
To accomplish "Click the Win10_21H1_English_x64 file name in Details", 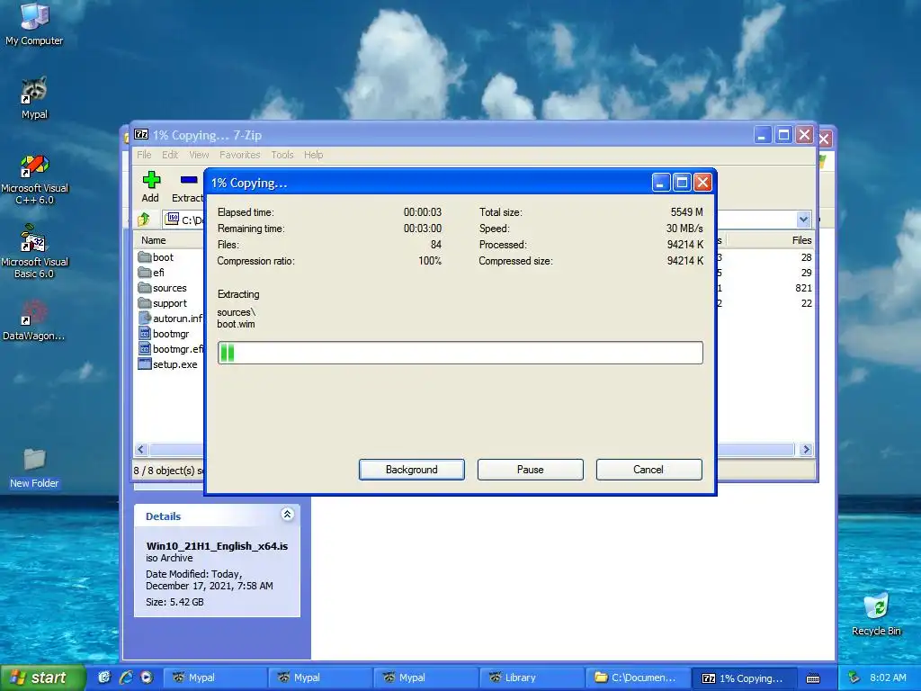I will [217, 546].
